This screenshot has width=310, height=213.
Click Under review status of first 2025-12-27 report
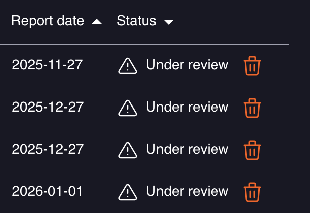pyautogui.click(x=187, y=107)
